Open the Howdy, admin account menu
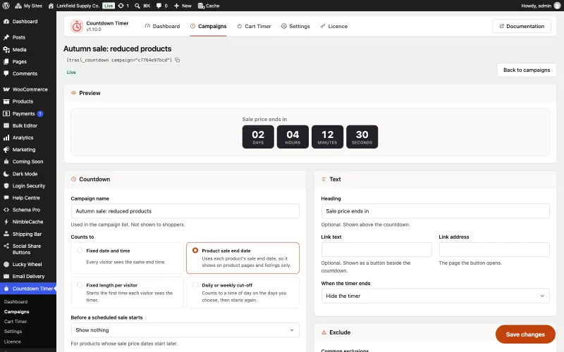This screenshot has width=564, height=352. (541, 6)
